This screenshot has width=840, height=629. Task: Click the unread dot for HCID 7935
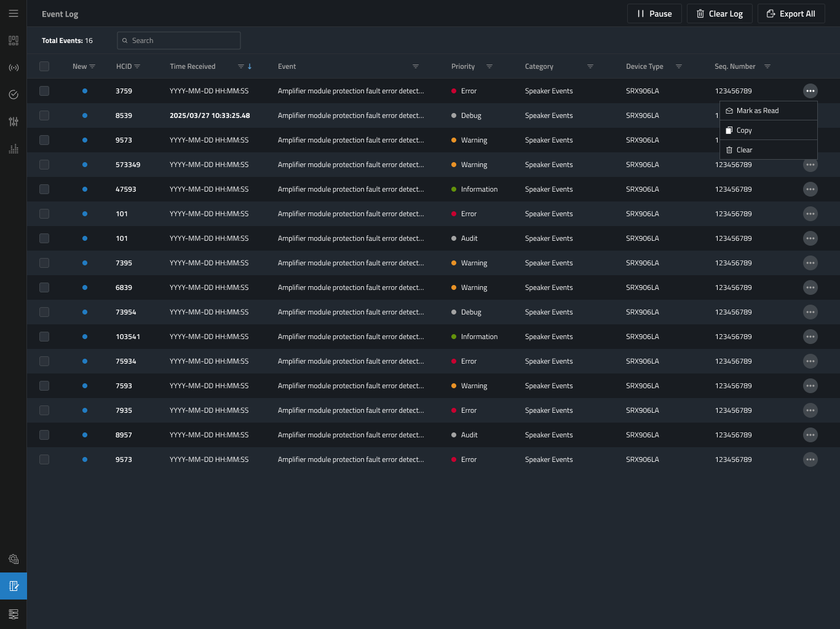pyautogui.click(x=85, y=410)
